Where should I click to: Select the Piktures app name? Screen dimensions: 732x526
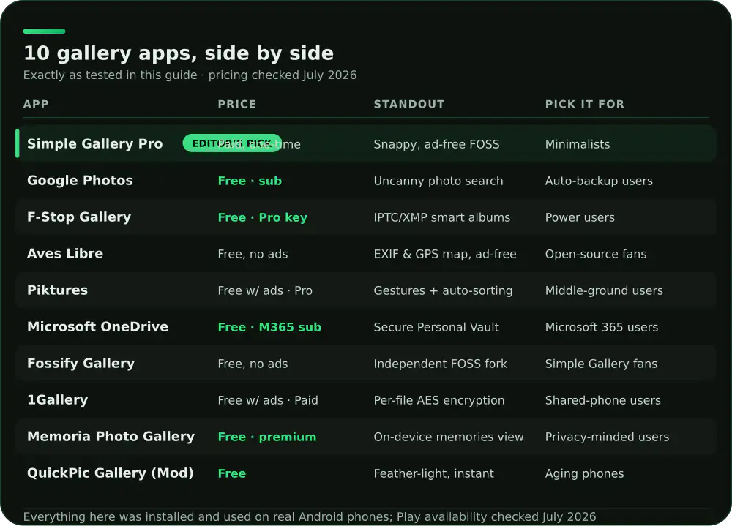coord(57,290)
